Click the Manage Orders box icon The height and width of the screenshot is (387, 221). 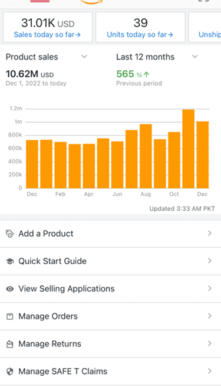[x=9, y=316]
